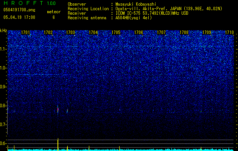Click the 1709 time marker
238x151 pixels.
(207, 32)
